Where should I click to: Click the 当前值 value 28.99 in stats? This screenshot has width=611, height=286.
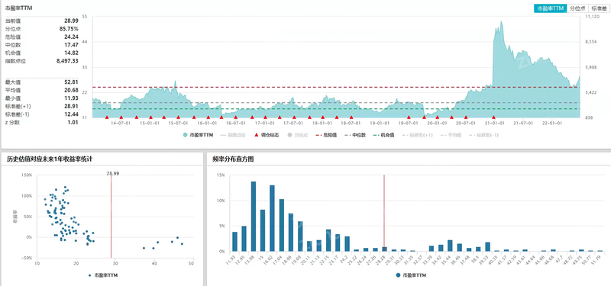tap(71, 21)
